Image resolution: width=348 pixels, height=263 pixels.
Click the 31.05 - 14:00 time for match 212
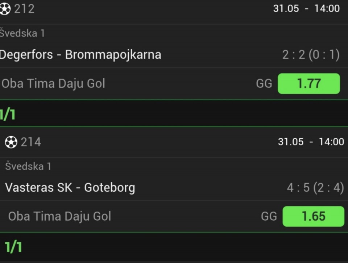(306, 9)
